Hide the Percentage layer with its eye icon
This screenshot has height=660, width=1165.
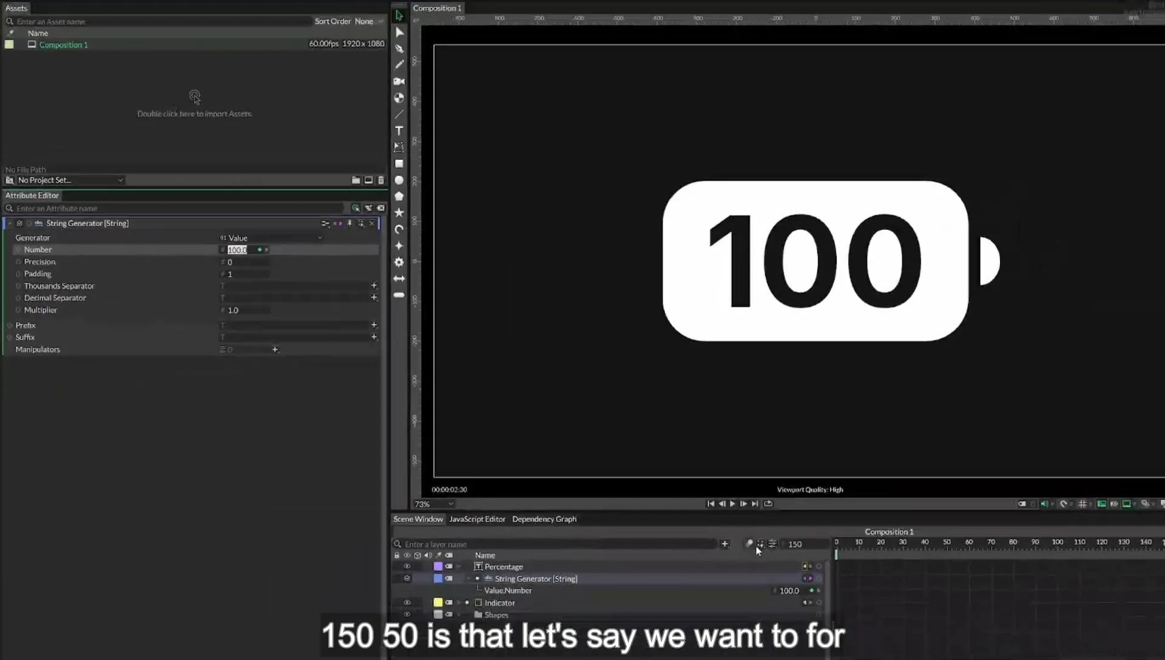point(407,567)
